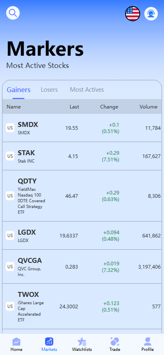
Task: Open QVCGA QVC Group stock
Action: (82, 267)
